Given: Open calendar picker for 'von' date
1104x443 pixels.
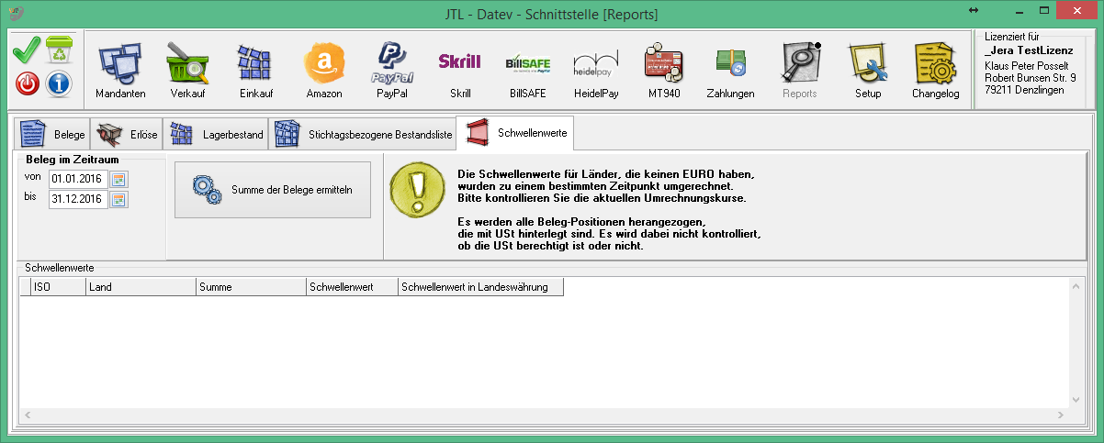Looking at the screenshot, I should 119,179.
